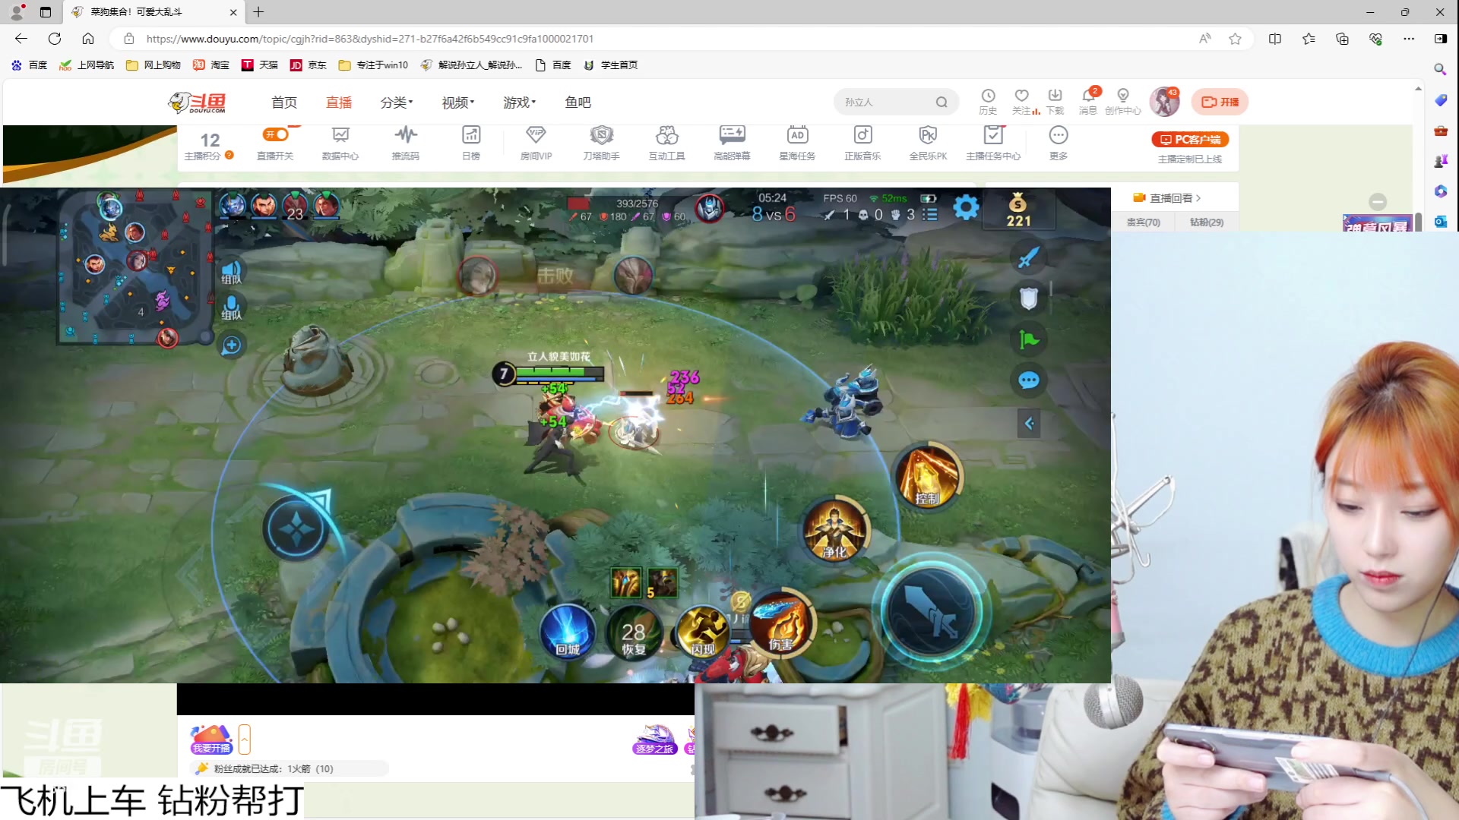
Task: Open 全民乐PK
Action: [x=928, y=143]
